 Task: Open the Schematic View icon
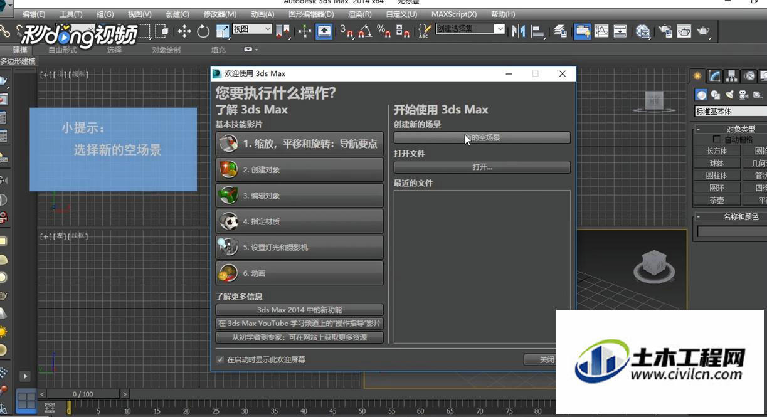(620, 31)
